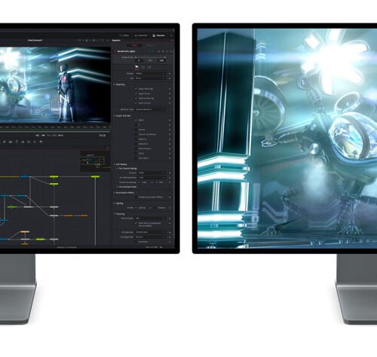Open the Texture Depth dropdown

[150, 218]
